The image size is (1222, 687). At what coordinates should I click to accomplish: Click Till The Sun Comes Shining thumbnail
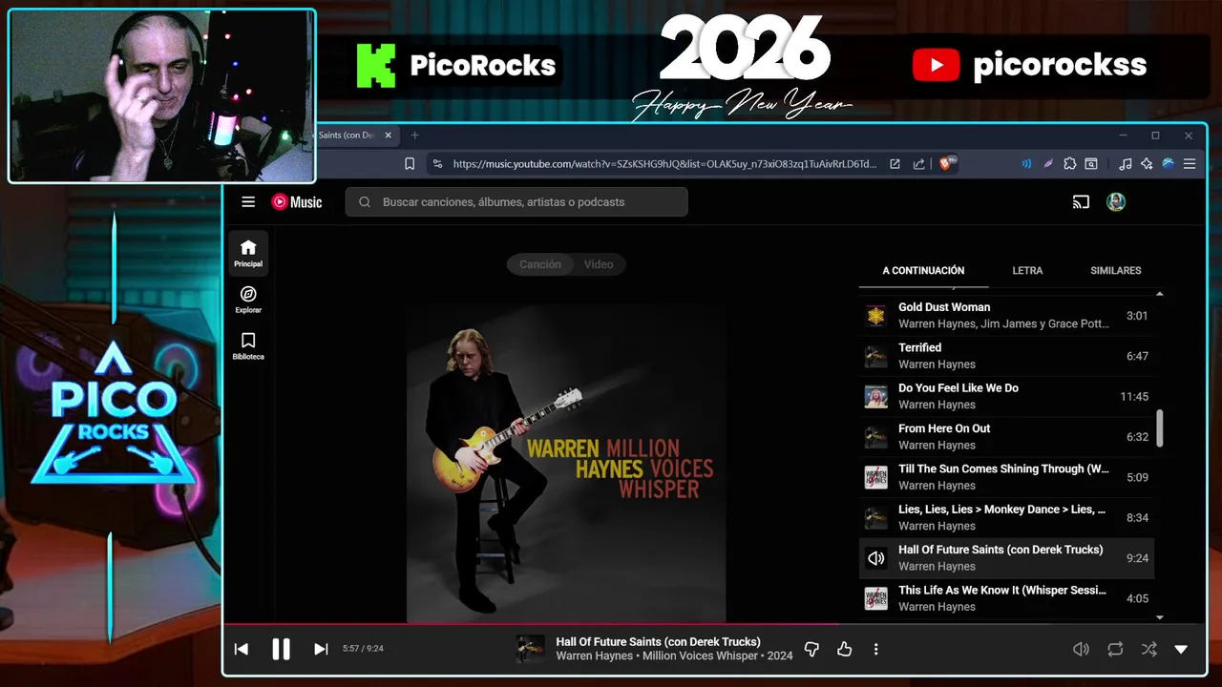tap(875, 477)
